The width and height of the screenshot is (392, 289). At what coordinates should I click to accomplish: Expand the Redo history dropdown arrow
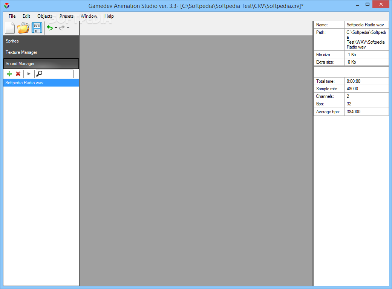[68, 28]
